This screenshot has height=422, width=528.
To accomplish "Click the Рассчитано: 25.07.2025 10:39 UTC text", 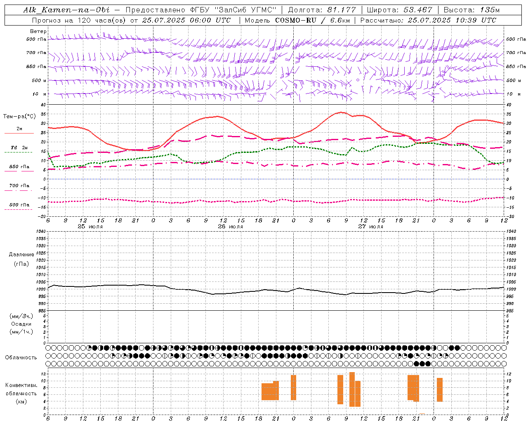I will [428, 20].
